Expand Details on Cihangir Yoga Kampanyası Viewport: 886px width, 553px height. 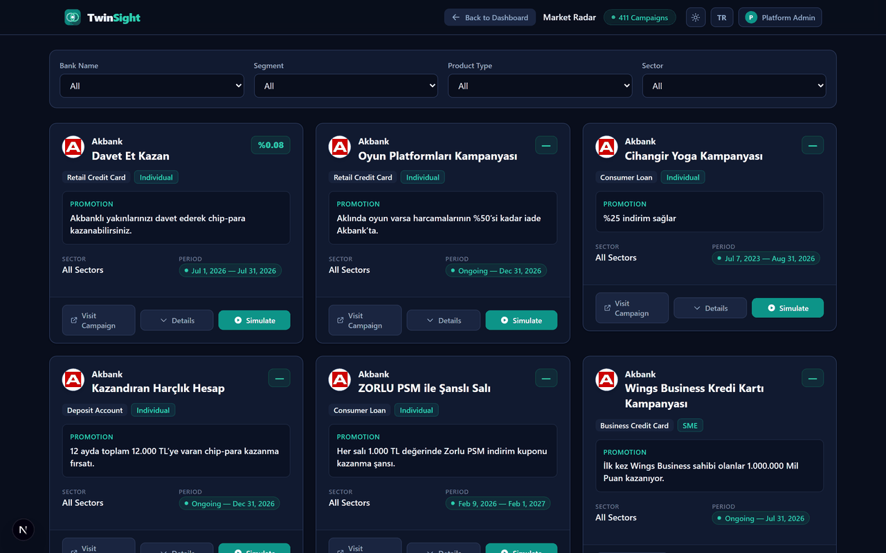pyautogui.click(x=710, y=308)
